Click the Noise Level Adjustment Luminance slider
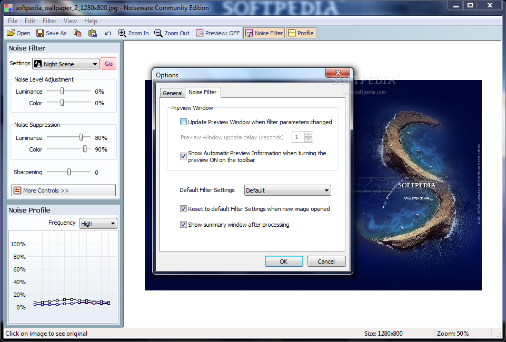506x342 pixels. point(69,91)
